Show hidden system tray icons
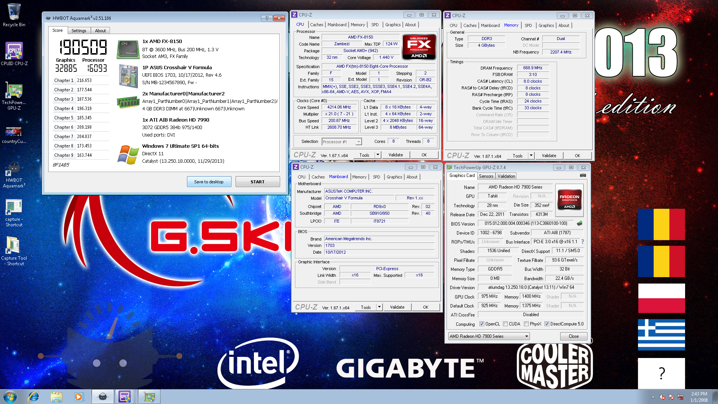Image resolution: width=718 pixels, height=404 pixels. [653, 397]
